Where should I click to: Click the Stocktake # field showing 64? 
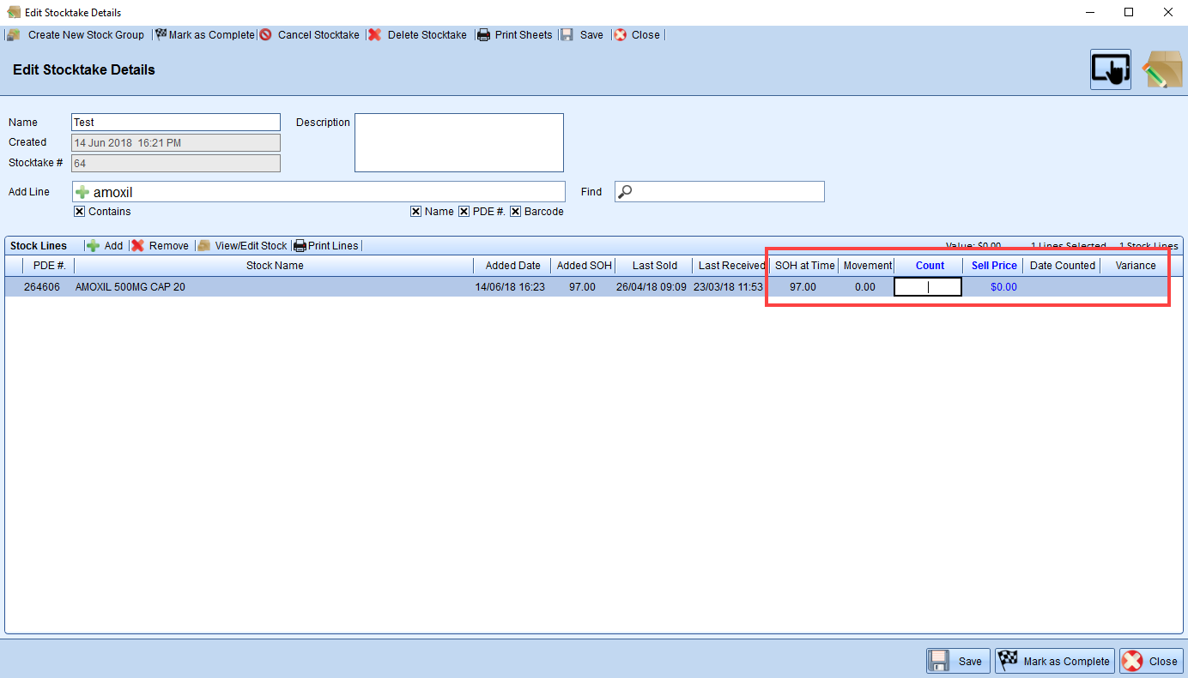point(176,163)
